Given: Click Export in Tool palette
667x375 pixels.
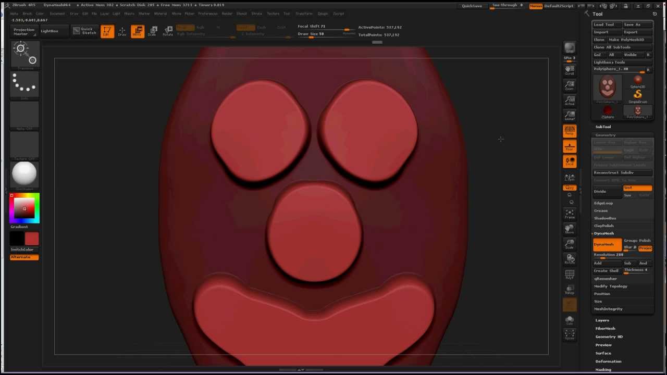Looking at the screenshot, I should click(637, 32).
